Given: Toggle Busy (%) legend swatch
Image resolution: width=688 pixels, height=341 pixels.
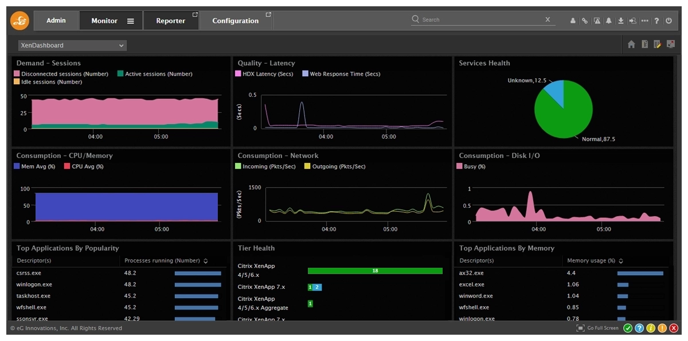Looking at the screenshot, I should 459,166.
